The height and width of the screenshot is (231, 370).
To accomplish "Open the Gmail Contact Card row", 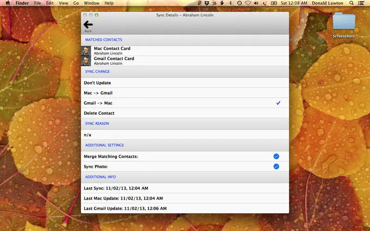I will (x=185, y=61).
